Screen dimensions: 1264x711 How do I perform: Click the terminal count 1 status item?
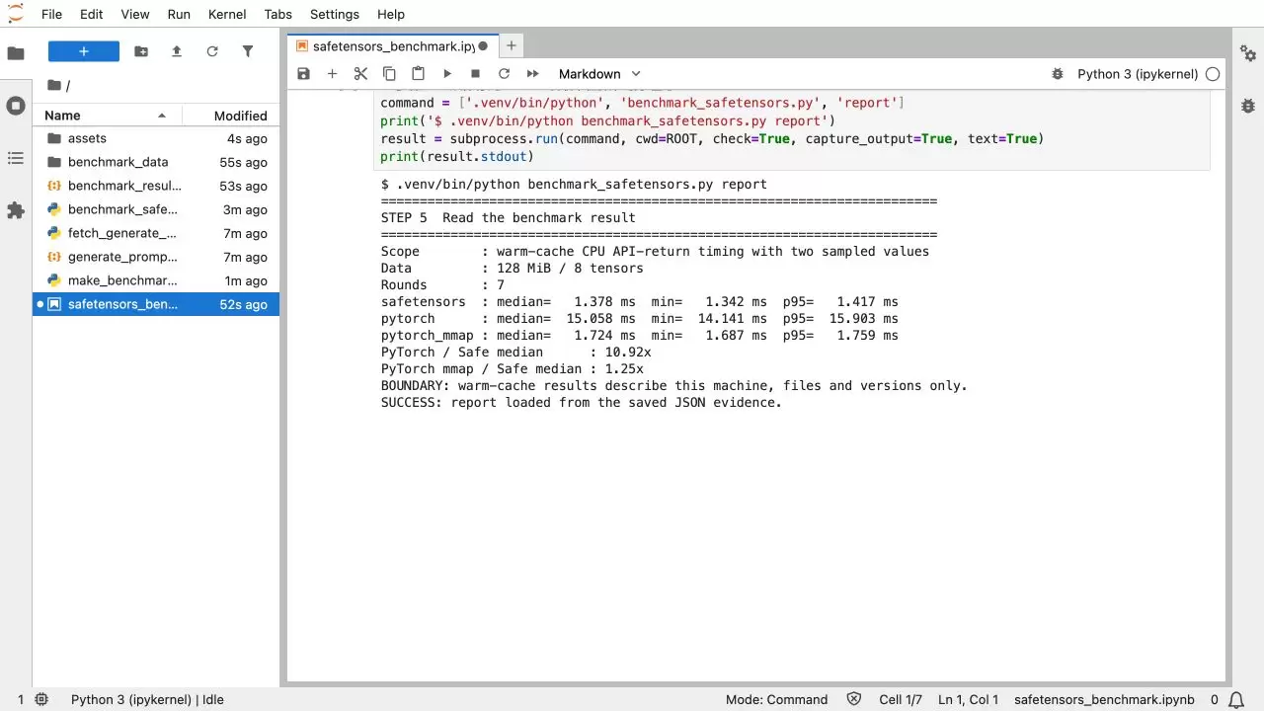pos(20,699)
